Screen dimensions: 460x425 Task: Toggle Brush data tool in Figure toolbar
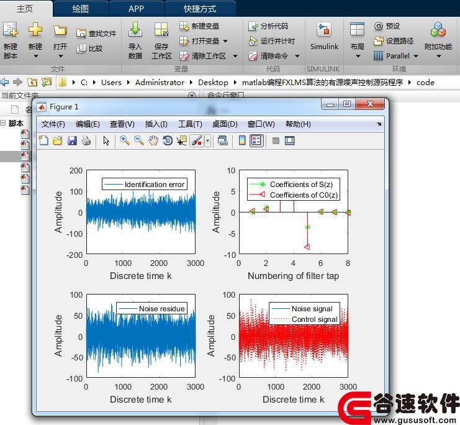pos(197,140)
